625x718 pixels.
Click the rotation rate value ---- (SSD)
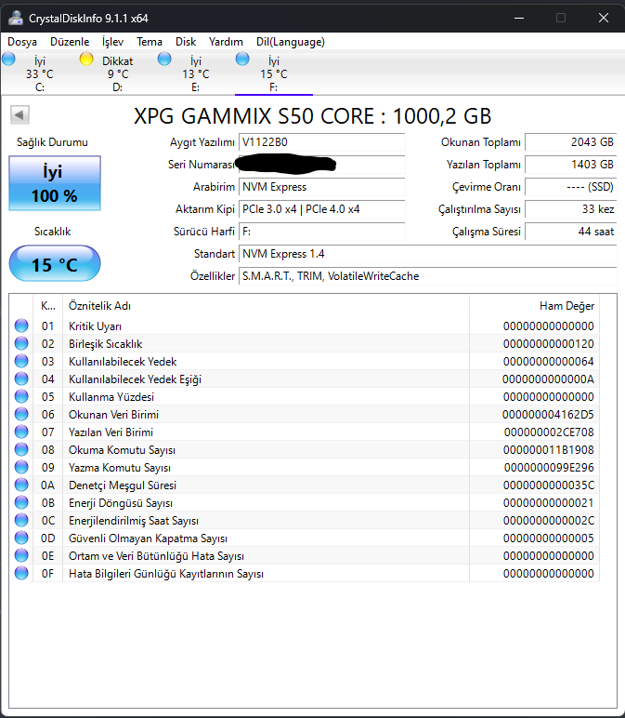pos(570,187)
